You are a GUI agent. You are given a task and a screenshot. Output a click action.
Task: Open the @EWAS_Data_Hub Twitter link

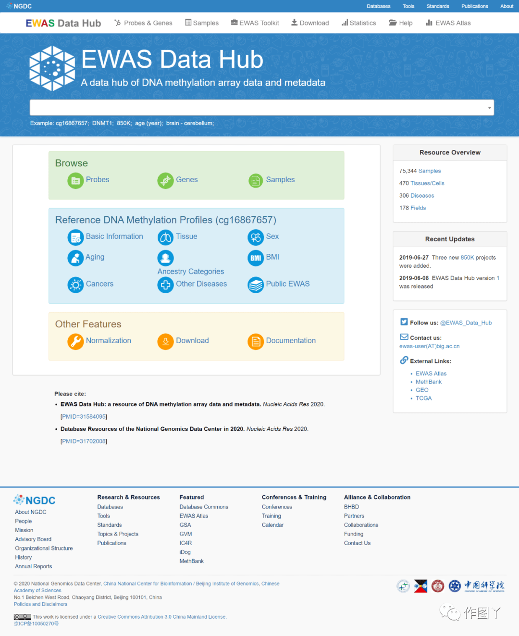[466, 323]
